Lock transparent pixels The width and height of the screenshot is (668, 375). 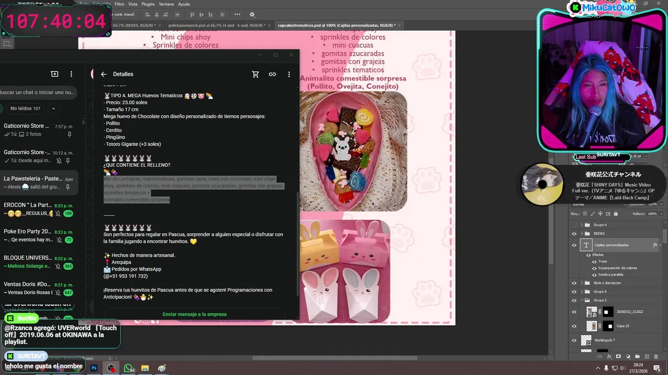586,214
